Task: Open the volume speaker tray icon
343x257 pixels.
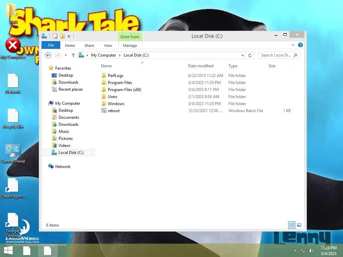Action: click(x=311, y=251)
